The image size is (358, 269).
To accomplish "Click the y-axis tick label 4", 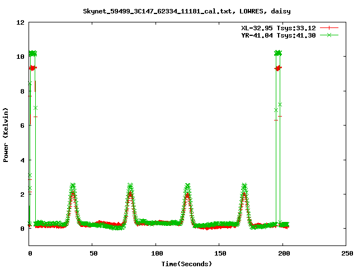I will pyautogui.click(x=22, y=160).
